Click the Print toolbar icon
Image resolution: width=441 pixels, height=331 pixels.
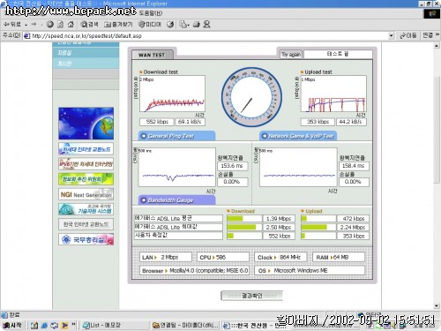197,25
